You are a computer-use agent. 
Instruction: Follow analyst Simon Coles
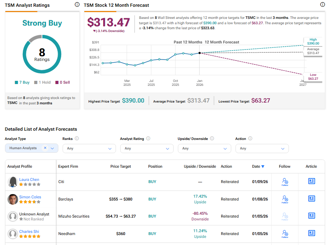click(x=285, y=199)
